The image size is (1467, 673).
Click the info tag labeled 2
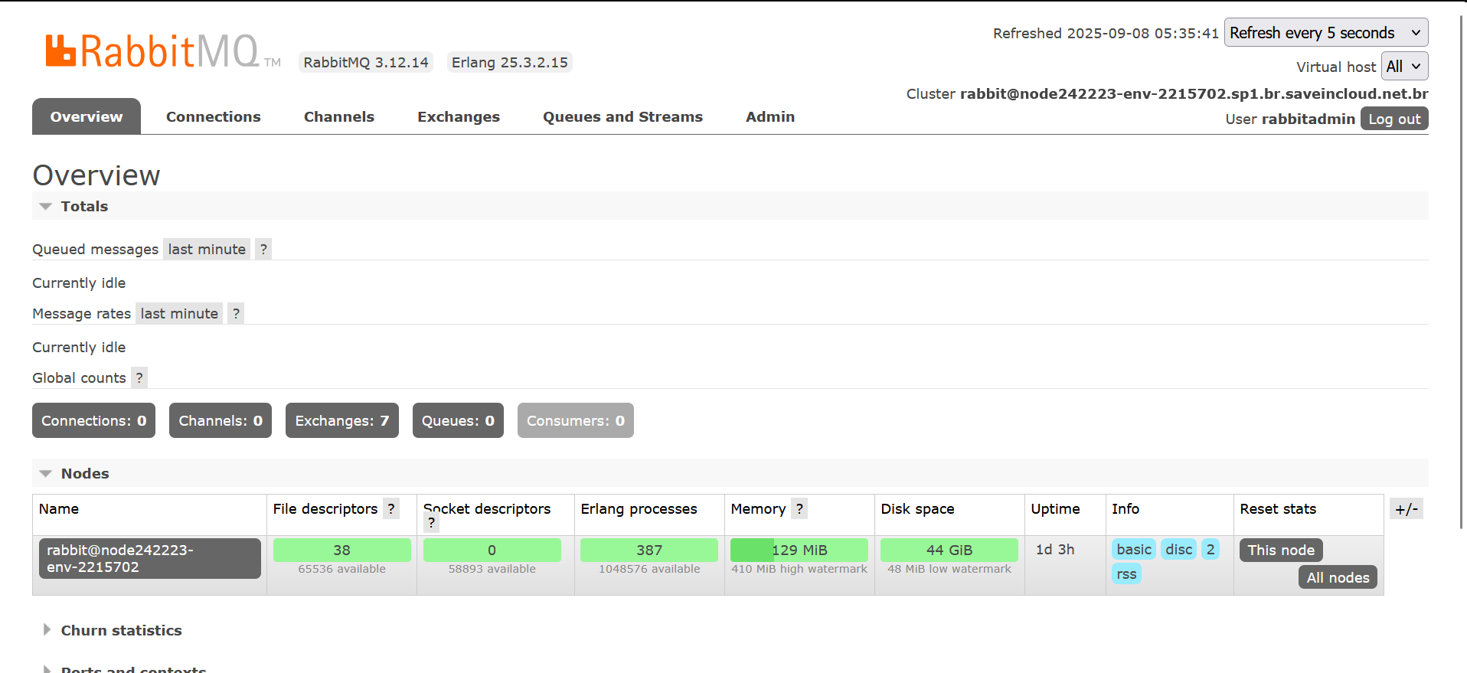tap(1211, 549)
